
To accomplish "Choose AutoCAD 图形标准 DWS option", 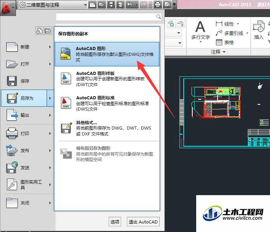I will click(x=107, y=103).
